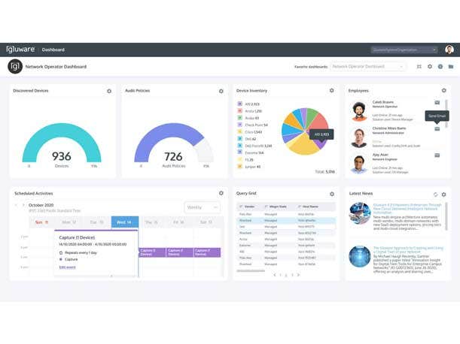Screen dimensions: 460x344
Task: Click Edit event link in Capture popup
Action: [67, 267]
